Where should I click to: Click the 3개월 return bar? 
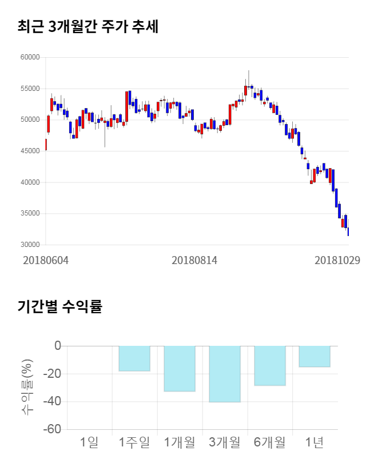coord(225,374)
